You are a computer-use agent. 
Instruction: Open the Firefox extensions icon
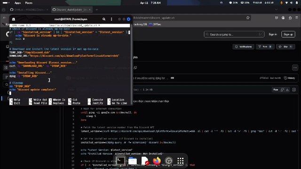click(290, 18)
